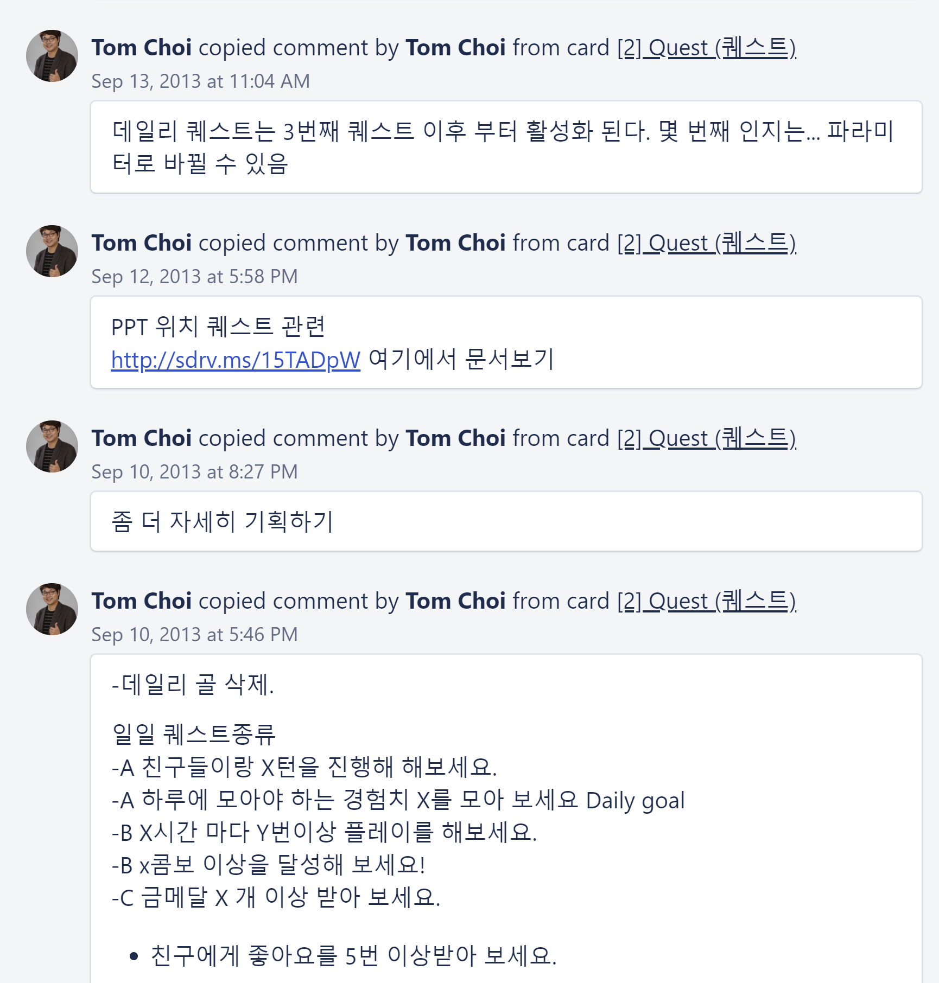This screenshot has width=939, height=983.
Task: Open the http://sdrv.ms/15TADpW link
Action: pos(236,360)
